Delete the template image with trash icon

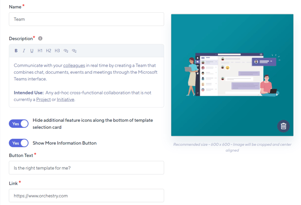[283, 126]
